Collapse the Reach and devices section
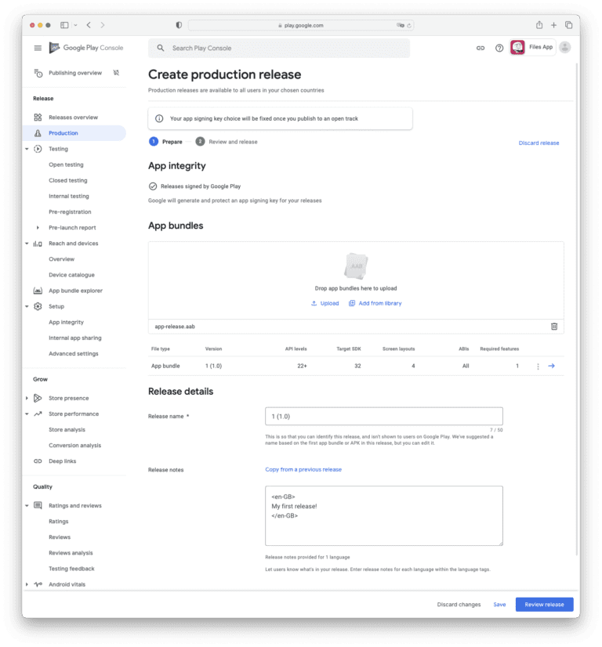The height and width of the screenshot is (647, 602). [x=27, y=243]
